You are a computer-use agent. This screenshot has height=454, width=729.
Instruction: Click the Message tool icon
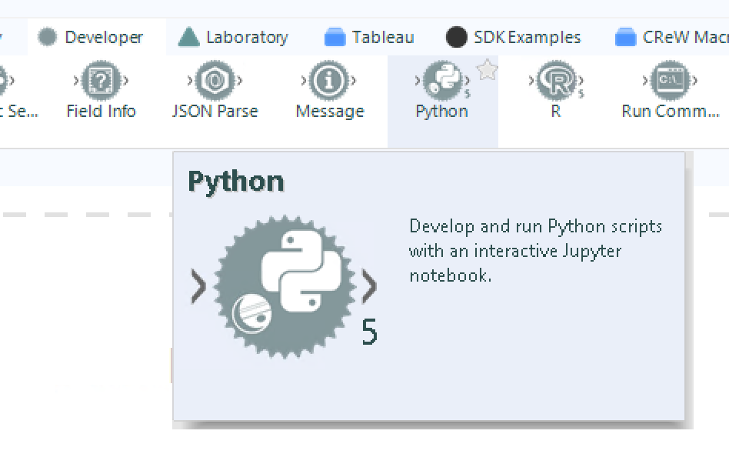329,80
